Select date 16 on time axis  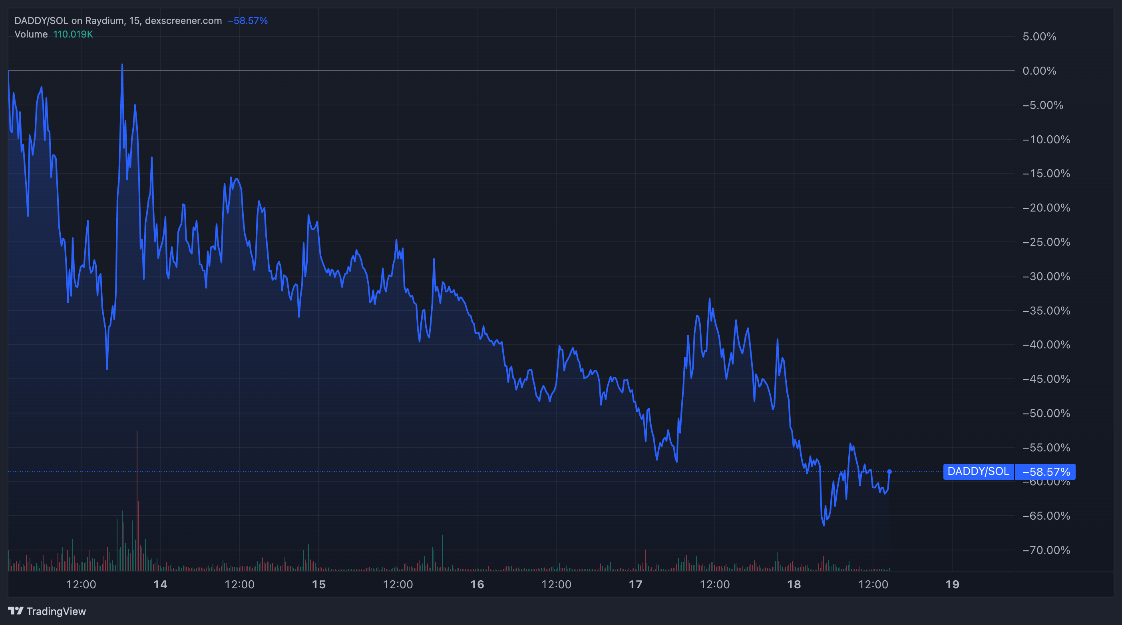tap(477, 584)
